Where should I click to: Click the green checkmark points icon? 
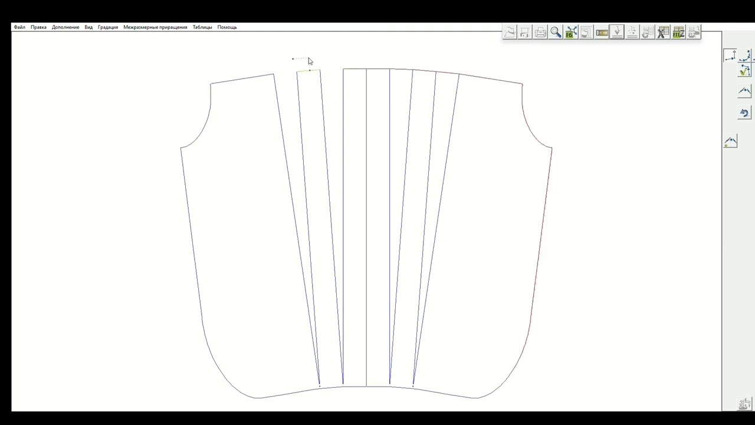(745, 71)
